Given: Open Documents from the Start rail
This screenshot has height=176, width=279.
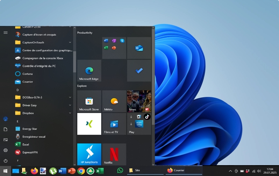Looking at the screenshot, I should point(5,129).
